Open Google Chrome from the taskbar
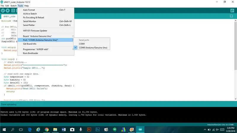Image resolution: width=237 pixels, height=133 pixels. 47,129
